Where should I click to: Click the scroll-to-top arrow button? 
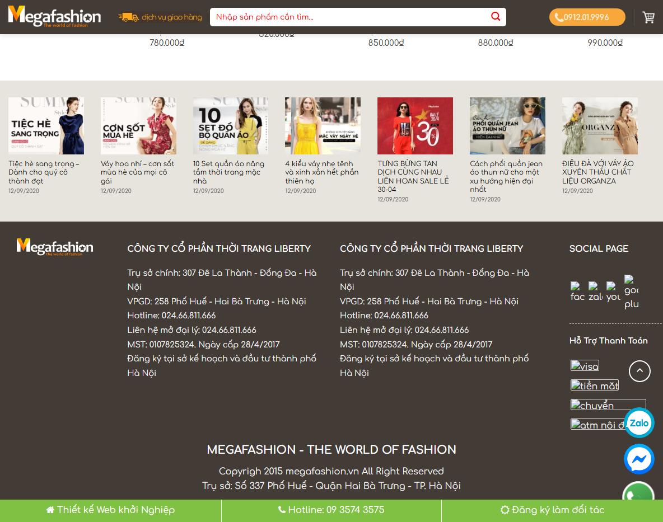point(639,371)
